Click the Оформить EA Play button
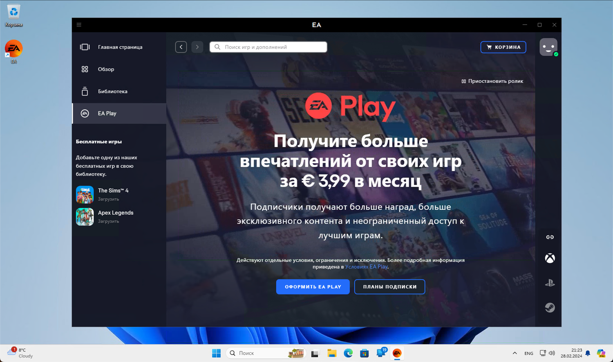Viewport: 613px width, 362px height. point(313,286)
